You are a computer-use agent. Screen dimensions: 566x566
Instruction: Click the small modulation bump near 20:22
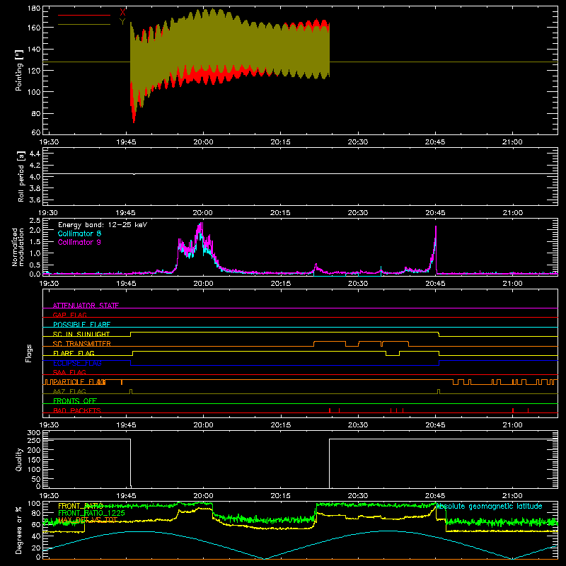[316, 268]
